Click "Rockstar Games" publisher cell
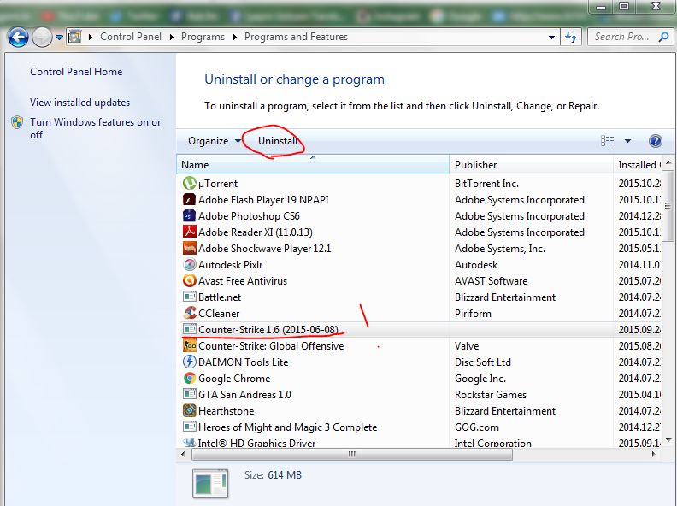 [x=491, y=395]
